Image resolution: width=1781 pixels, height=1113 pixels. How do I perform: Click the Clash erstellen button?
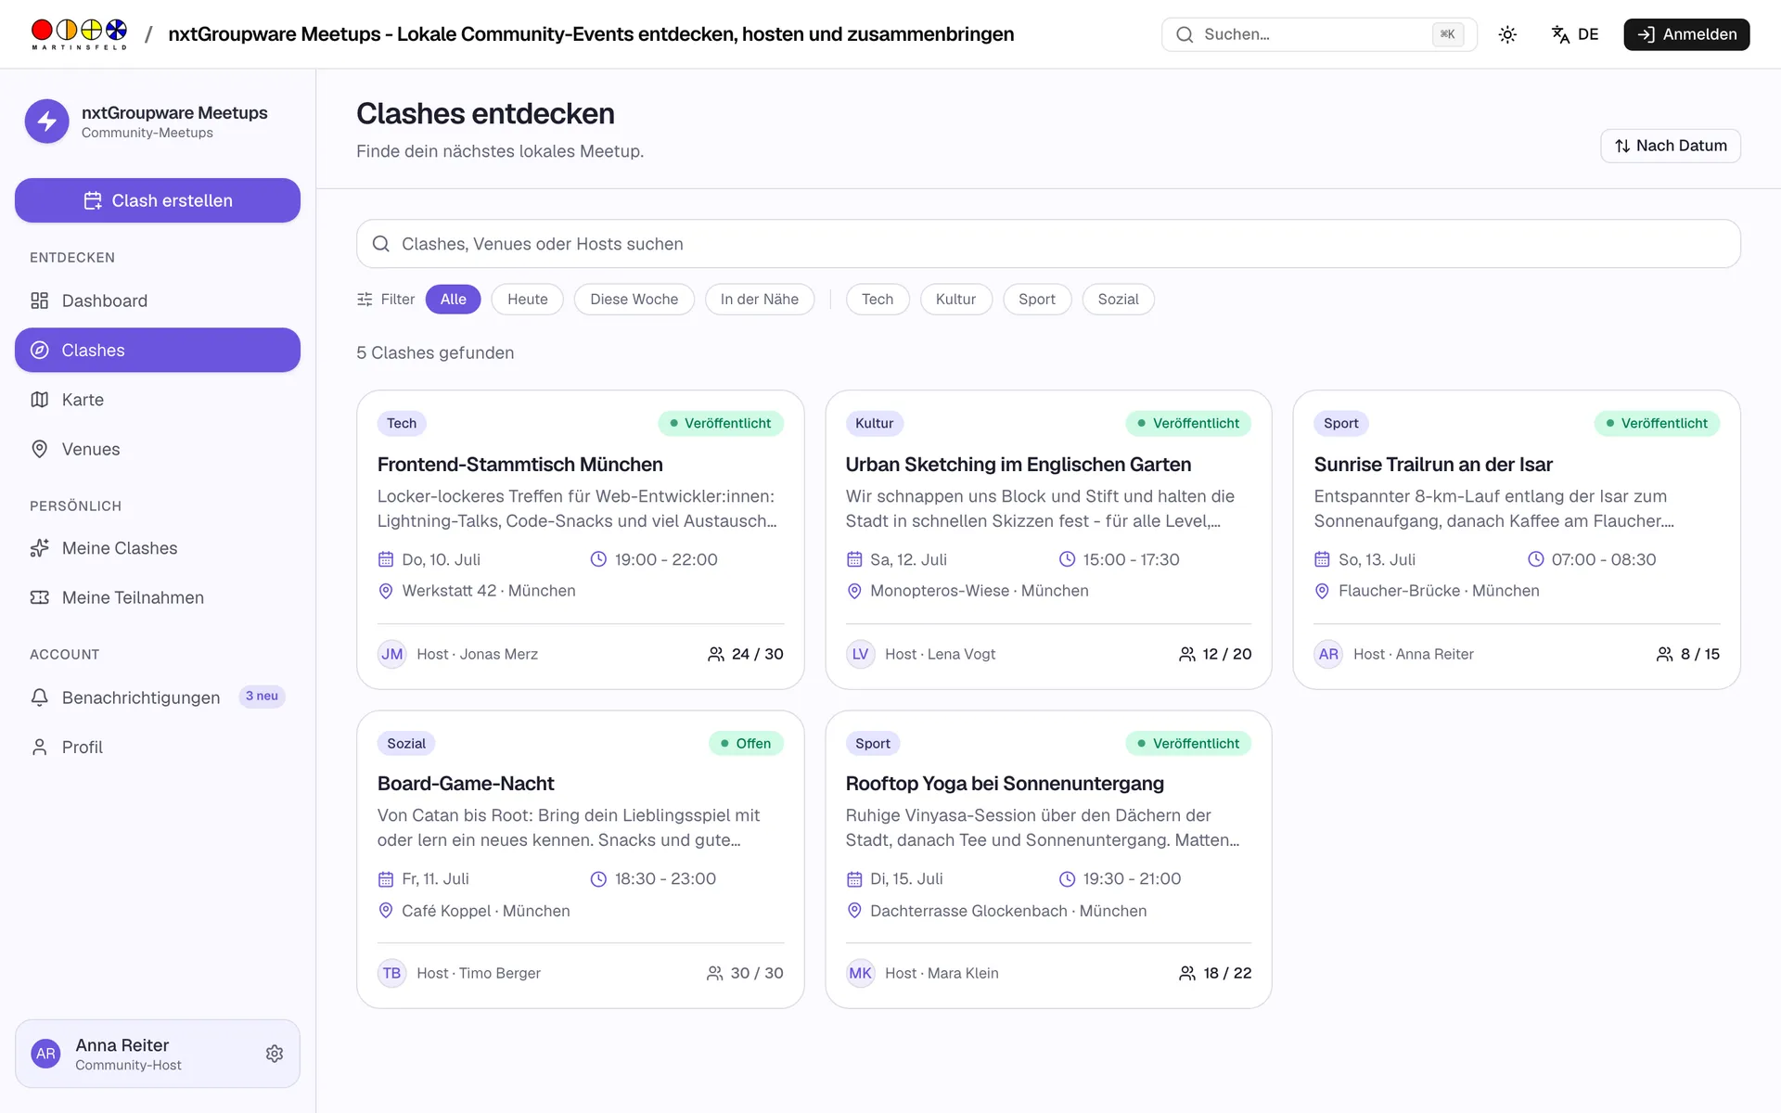[158, 200]
